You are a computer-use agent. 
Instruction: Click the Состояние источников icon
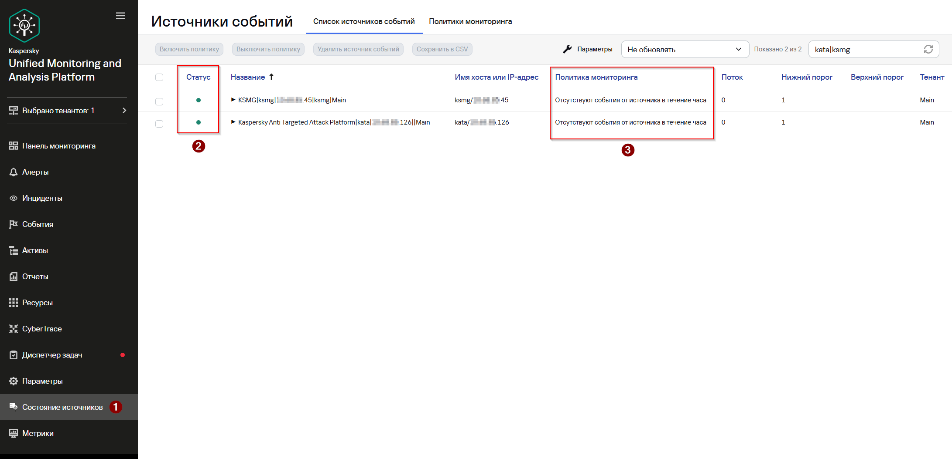click(14, 407)
